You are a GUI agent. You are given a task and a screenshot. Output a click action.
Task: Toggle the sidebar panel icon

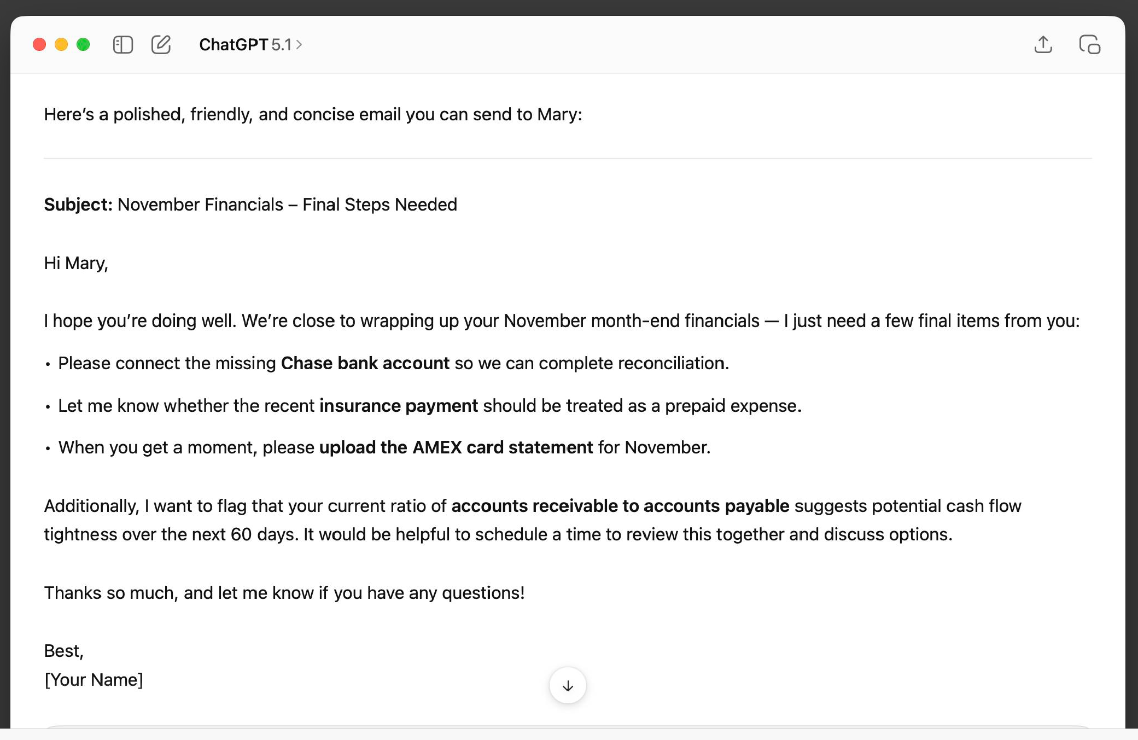122,44
